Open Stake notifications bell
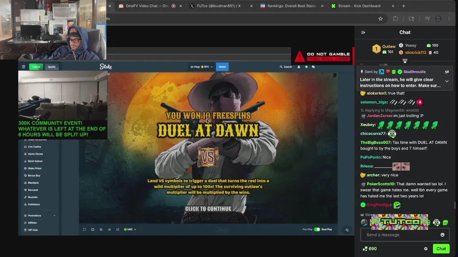The height and width of the screenshot is (257, 458). coord(306,67)
